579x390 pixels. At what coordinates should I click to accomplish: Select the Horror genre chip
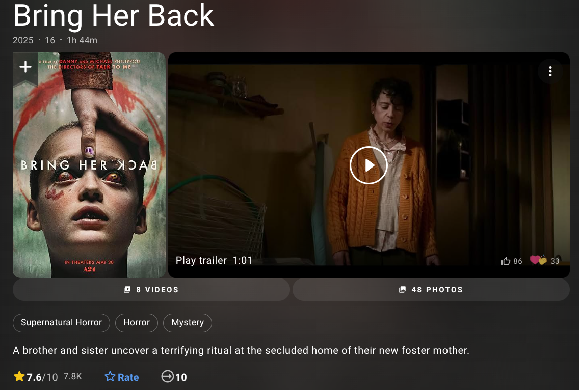click(137, 322)
